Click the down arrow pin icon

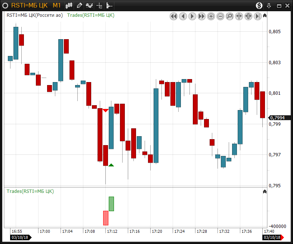pyautogui.click(x=269, y=5)
